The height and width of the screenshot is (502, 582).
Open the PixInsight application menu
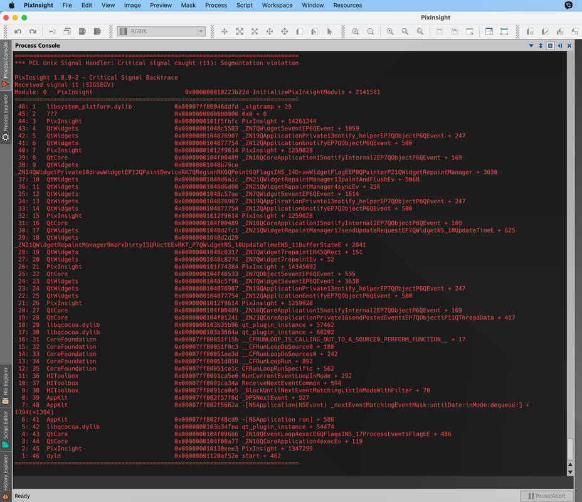pyautogui.click(x=38, y=5)
